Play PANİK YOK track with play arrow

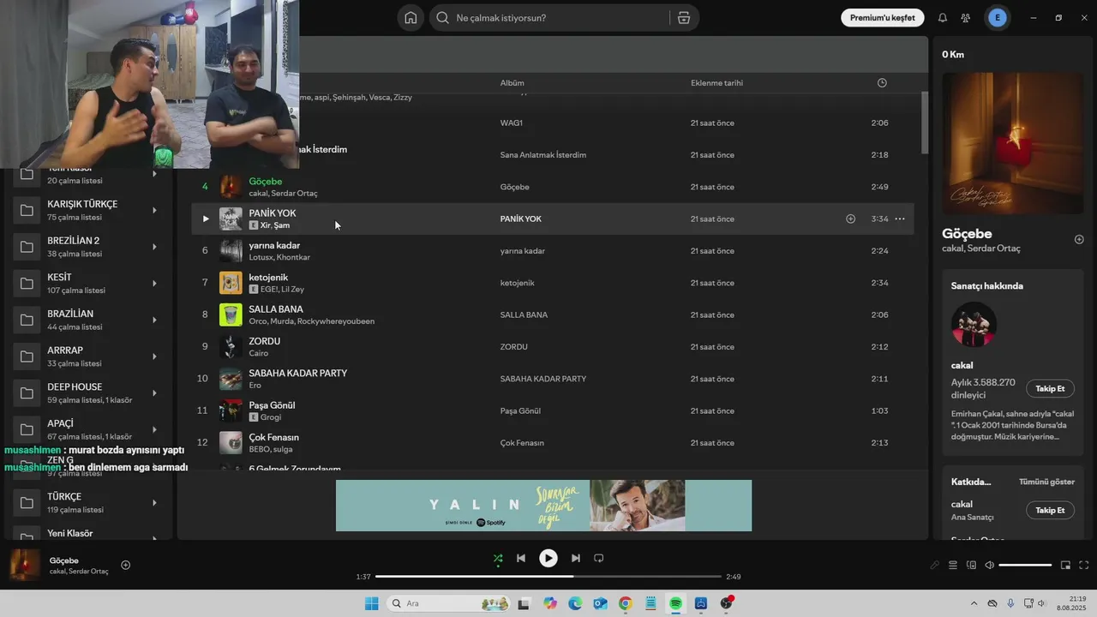coord(206,219)
